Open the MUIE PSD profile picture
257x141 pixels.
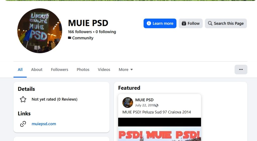click(x=40, y=31)
